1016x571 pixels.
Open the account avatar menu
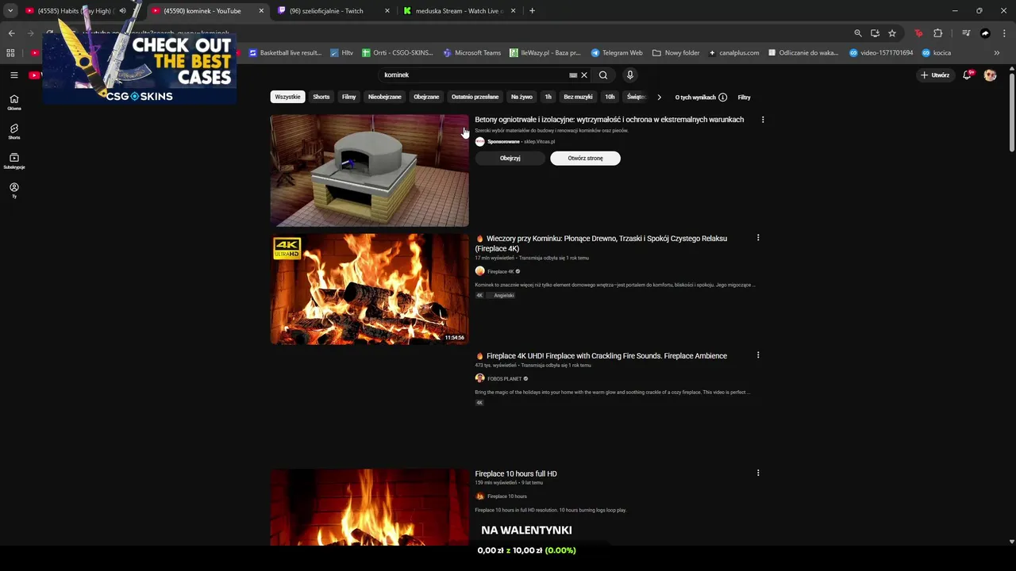[990, 75]
